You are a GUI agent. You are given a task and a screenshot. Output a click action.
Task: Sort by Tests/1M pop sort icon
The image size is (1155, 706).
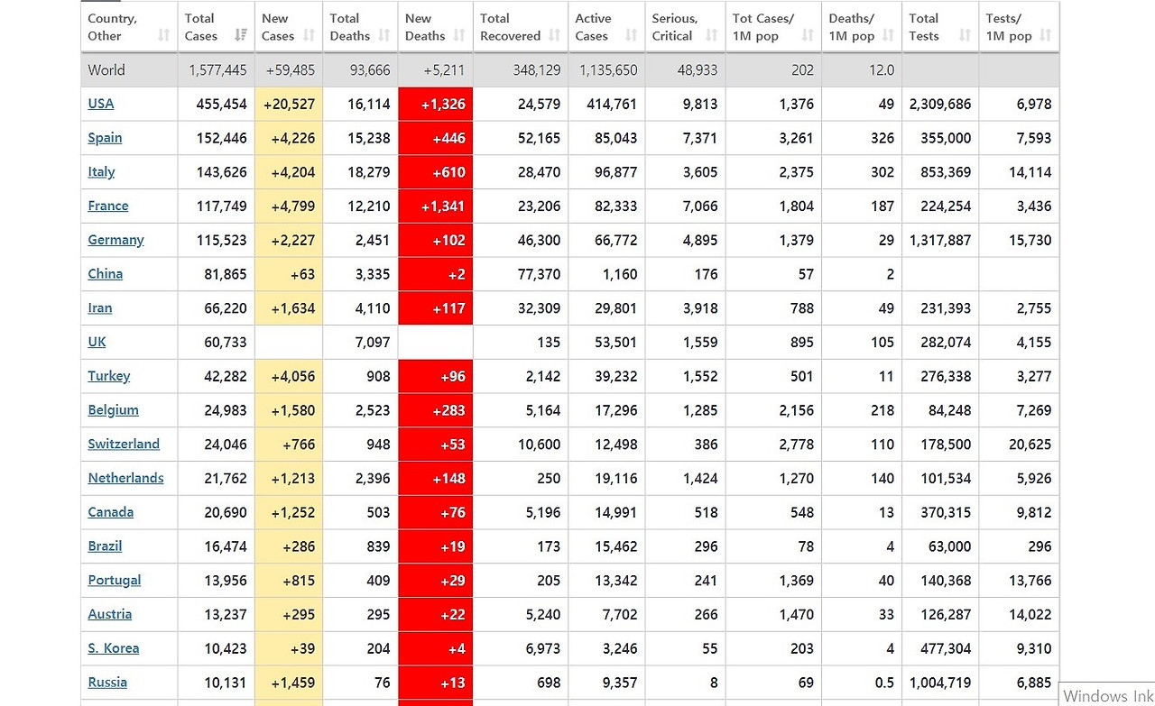[x=1045, y=36]
